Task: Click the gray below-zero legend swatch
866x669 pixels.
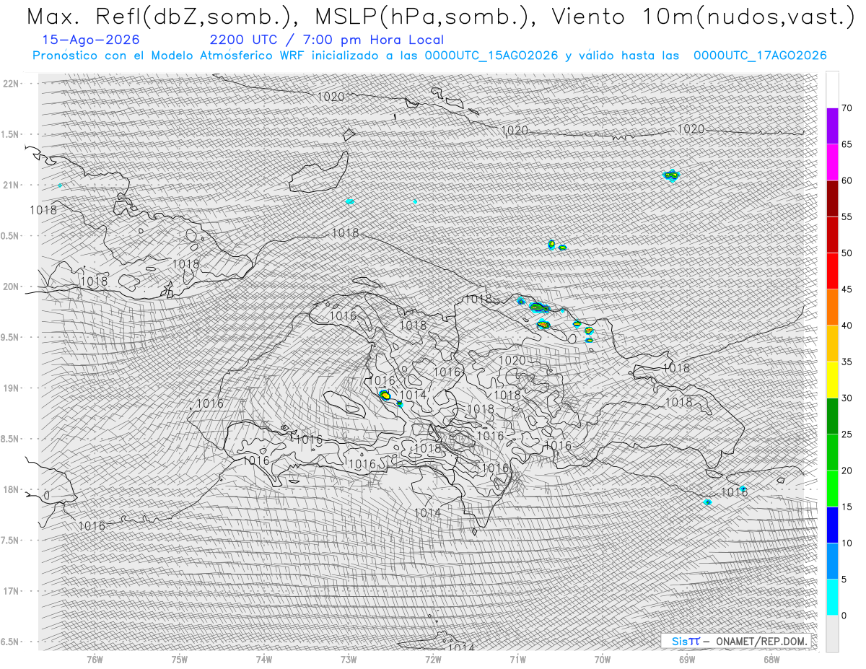Action: tap(832, 634)
